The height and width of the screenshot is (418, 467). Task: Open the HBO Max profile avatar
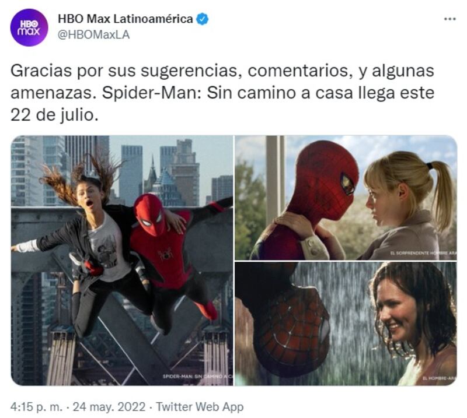point(29,27)
